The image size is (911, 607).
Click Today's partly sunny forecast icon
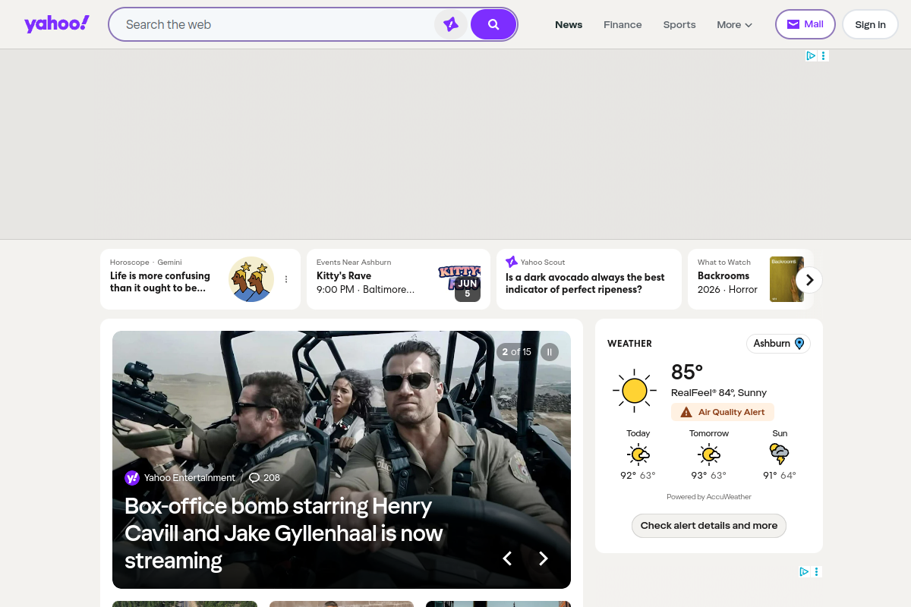[638, 454]
